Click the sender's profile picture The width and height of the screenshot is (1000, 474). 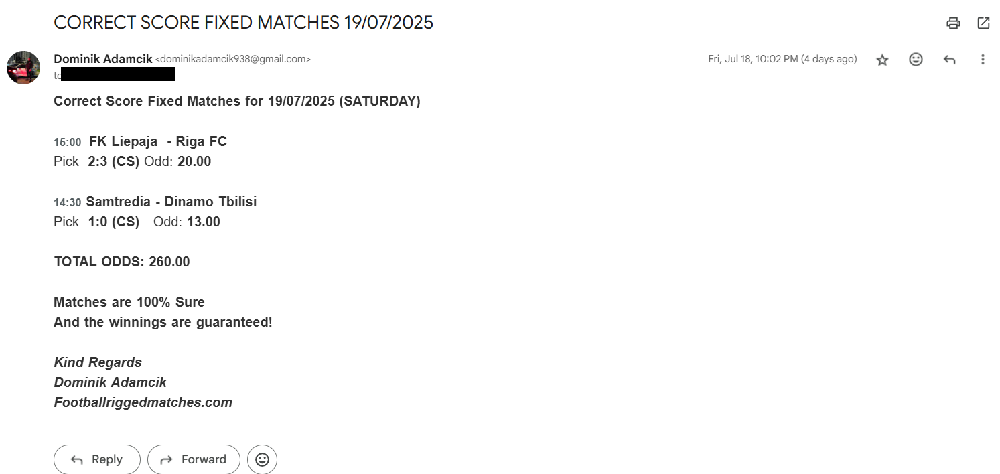23,68
